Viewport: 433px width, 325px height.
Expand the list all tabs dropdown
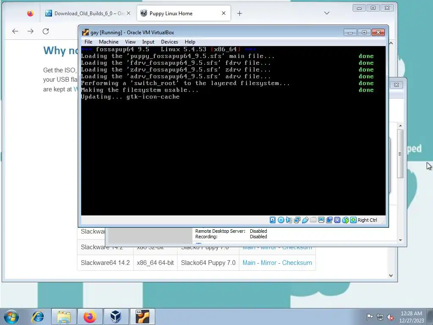coord(327,13)
